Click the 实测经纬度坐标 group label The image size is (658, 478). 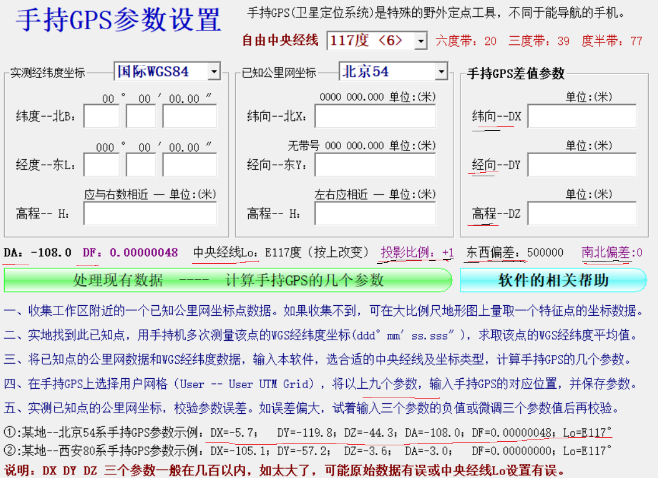tap(47, 73)
